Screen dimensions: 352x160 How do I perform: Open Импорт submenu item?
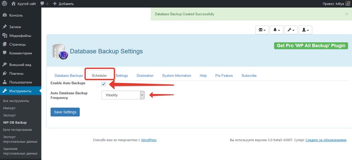9,108
